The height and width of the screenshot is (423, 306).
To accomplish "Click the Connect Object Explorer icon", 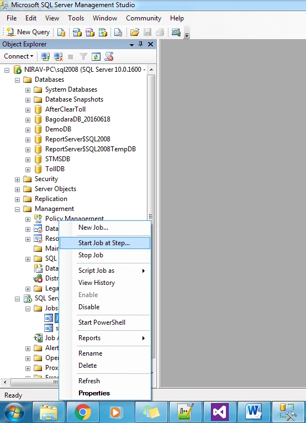I will [45, 56].
